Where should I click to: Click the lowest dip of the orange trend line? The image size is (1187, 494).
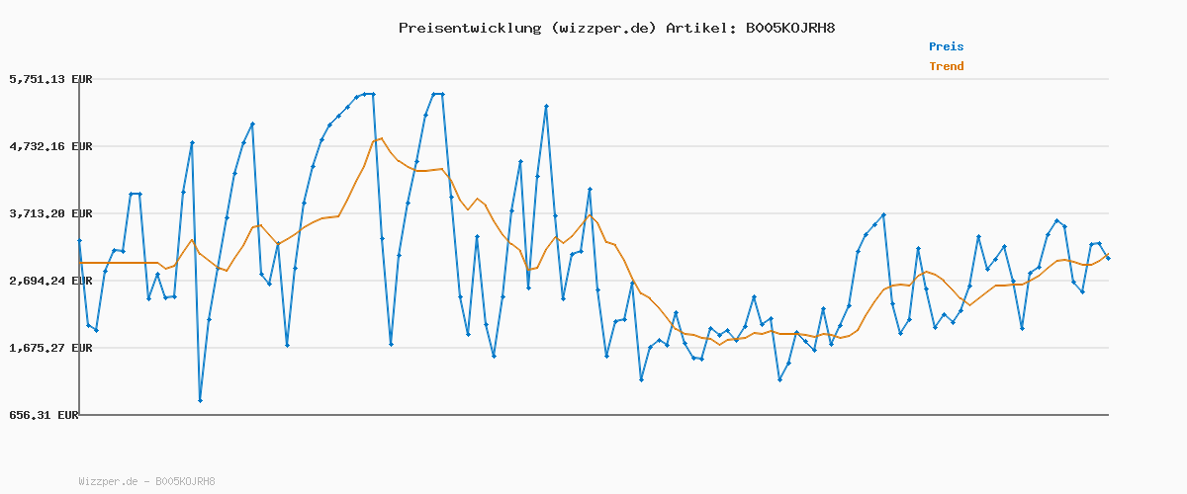pos(719,344)
